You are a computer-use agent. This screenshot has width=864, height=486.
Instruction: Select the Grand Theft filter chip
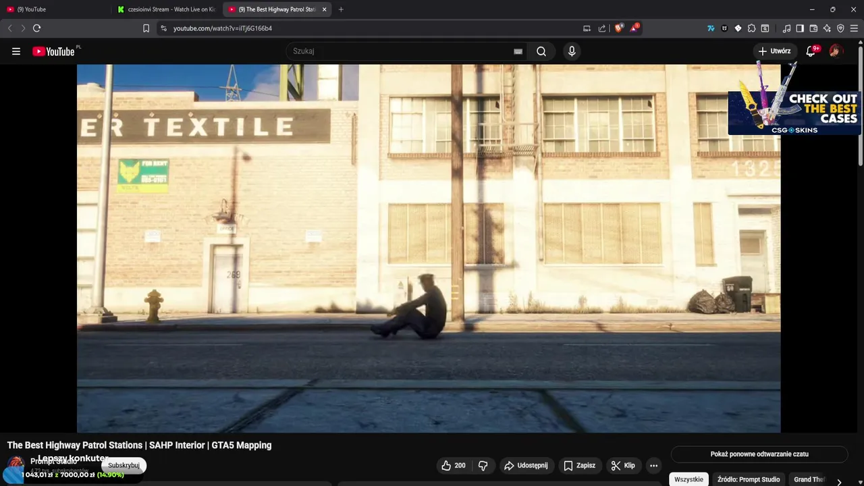809,479
